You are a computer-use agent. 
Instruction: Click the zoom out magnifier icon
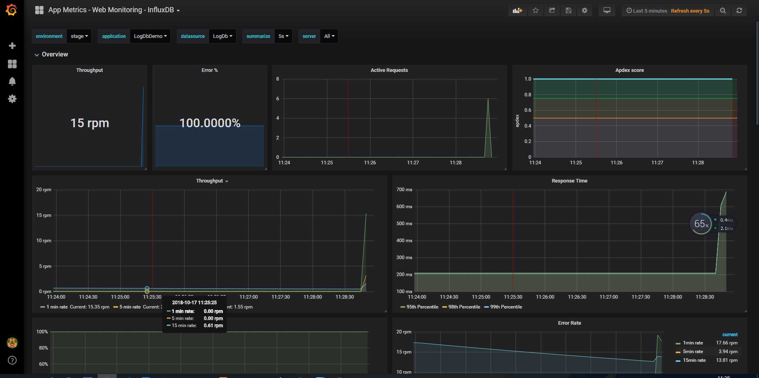pos(723,11)
